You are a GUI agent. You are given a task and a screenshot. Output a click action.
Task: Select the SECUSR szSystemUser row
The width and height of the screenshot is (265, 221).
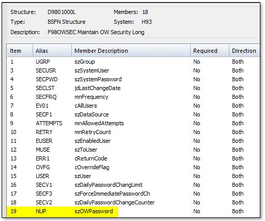[133, 70]
